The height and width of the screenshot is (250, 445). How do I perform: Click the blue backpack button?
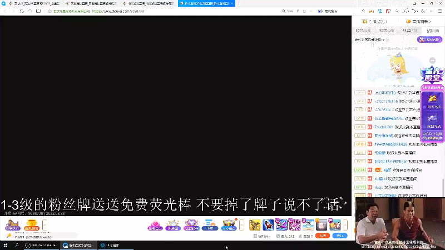coord(340,236)
